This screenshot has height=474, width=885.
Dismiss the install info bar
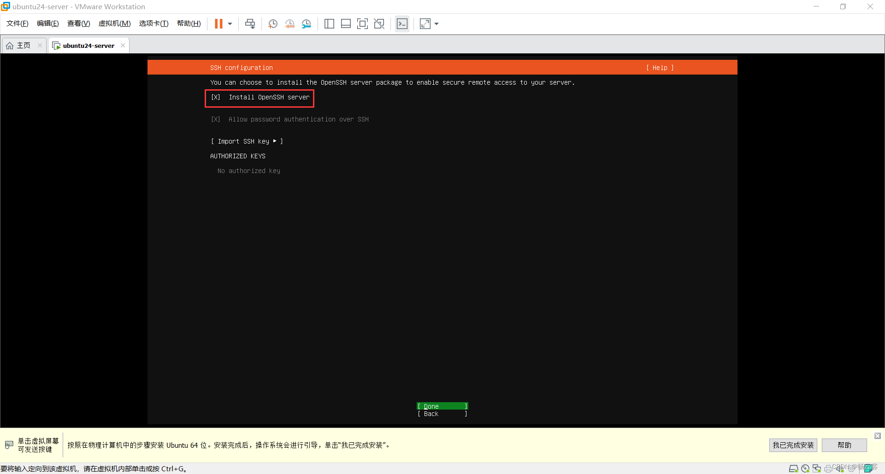pos(878,435)
